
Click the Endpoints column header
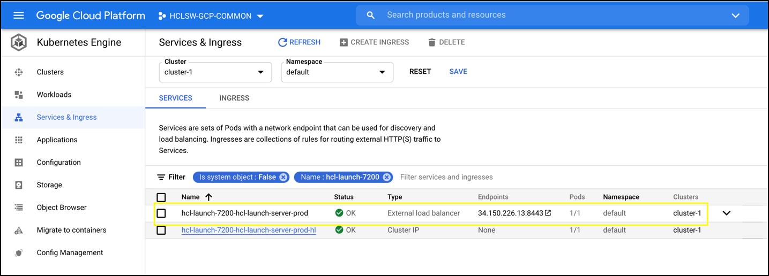point(493,197)
